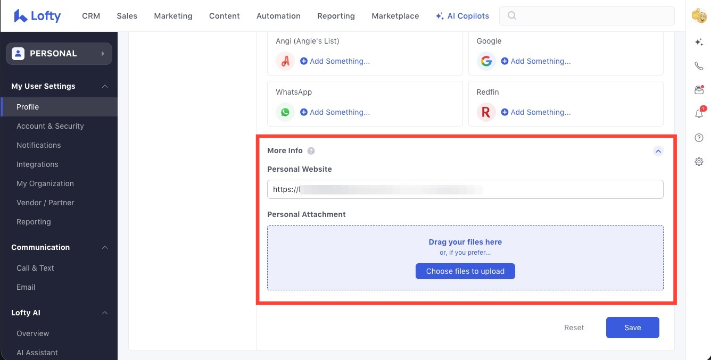Click the Redfin logo icon
Image resolution: width=711 pixels, height=360 pixels.
[x=486, y=112]
